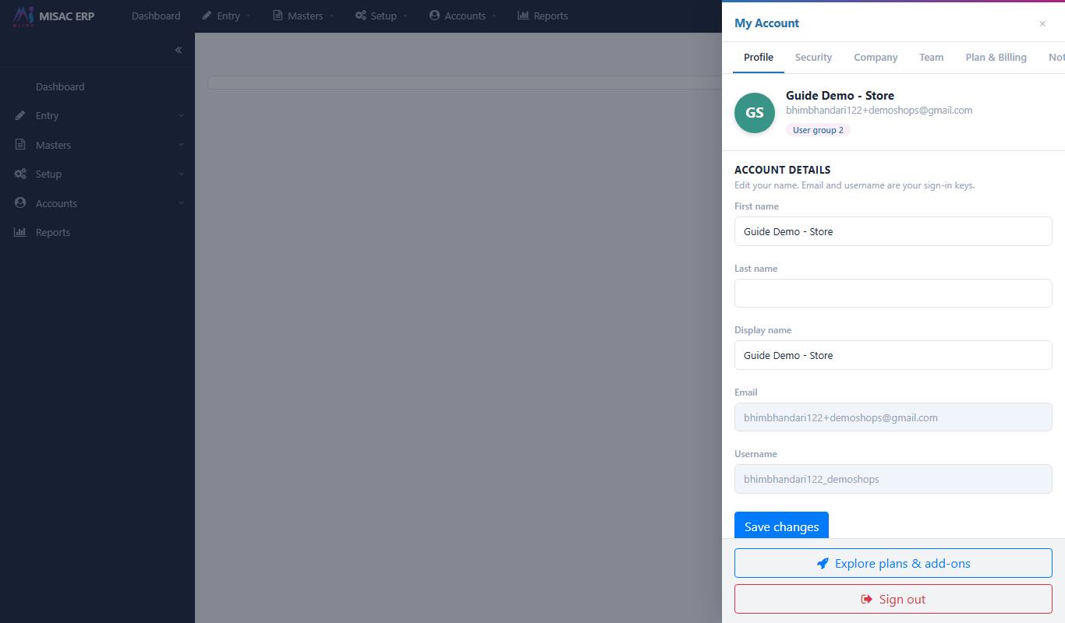Viewport: 1065px width, 623px height.
Task: Click the Masters document icon in top navbar
Action: click(x=278, y=16)
